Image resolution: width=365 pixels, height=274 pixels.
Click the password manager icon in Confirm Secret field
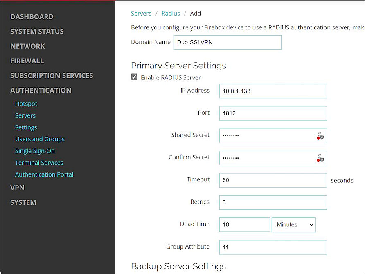coord(321,158)
